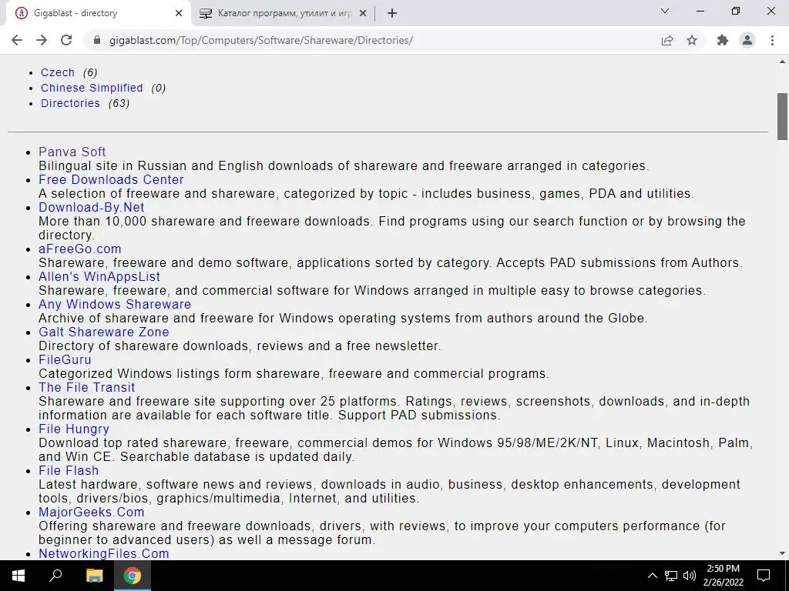Open the Czech category link
The image size is (789, 591).
click(57, 72)
